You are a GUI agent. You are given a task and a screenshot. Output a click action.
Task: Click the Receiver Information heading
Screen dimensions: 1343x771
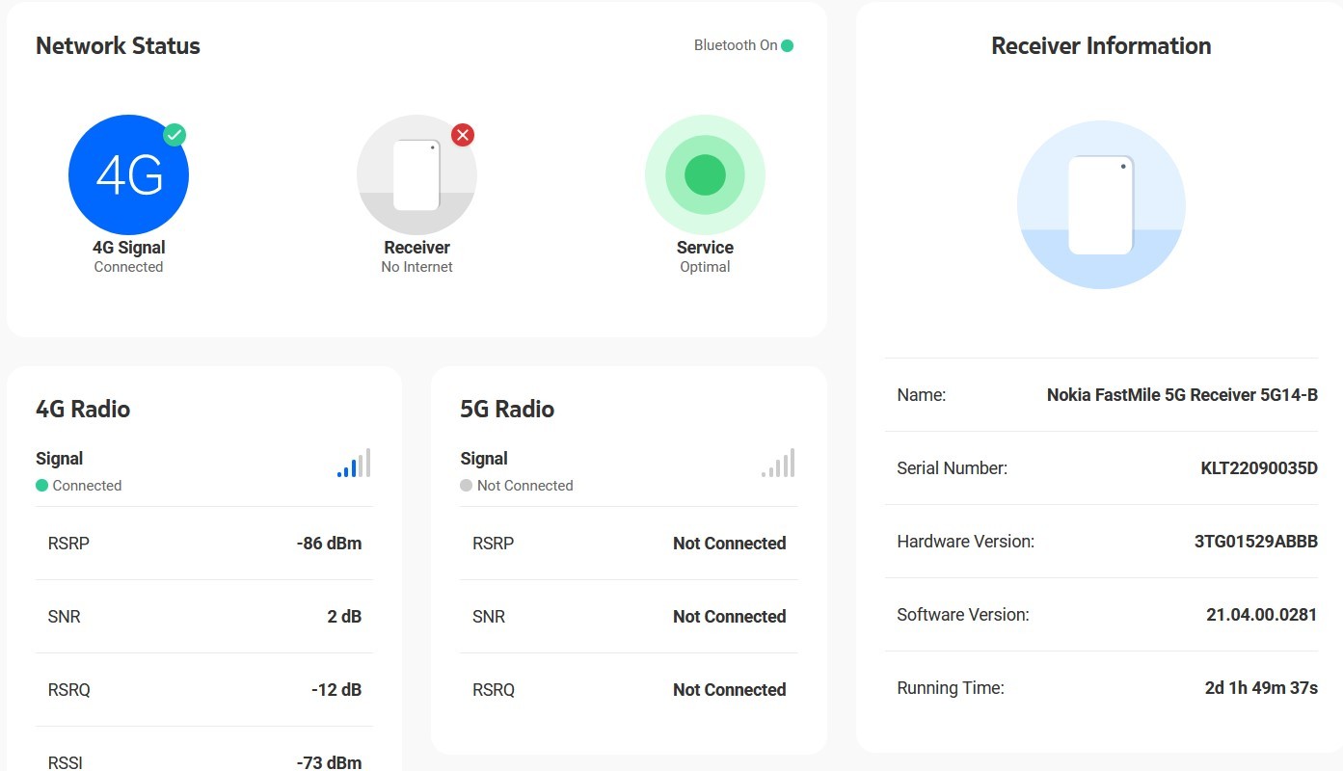pos(1100,46)
